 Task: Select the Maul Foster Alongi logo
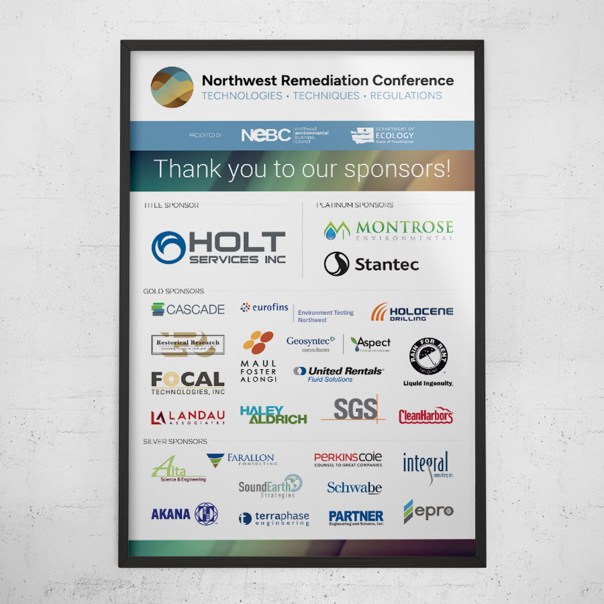258,356
